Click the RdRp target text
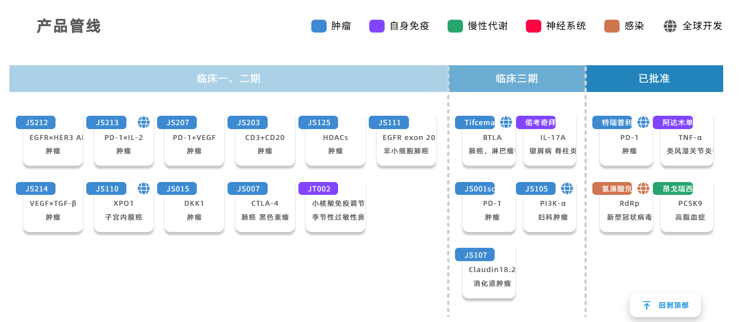745x322 pixels. coord(630,203)
